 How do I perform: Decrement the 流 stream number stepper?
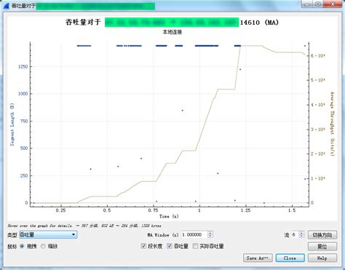tap(301, 237)
